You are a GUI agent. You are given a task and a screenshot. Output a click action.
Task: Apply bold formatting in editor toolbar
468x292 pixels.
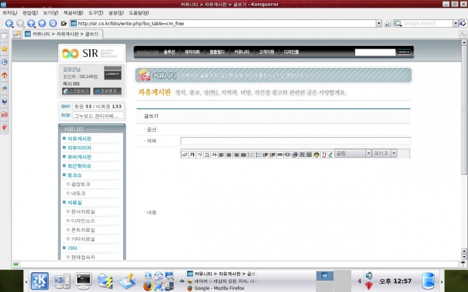(x=192, y=154)
